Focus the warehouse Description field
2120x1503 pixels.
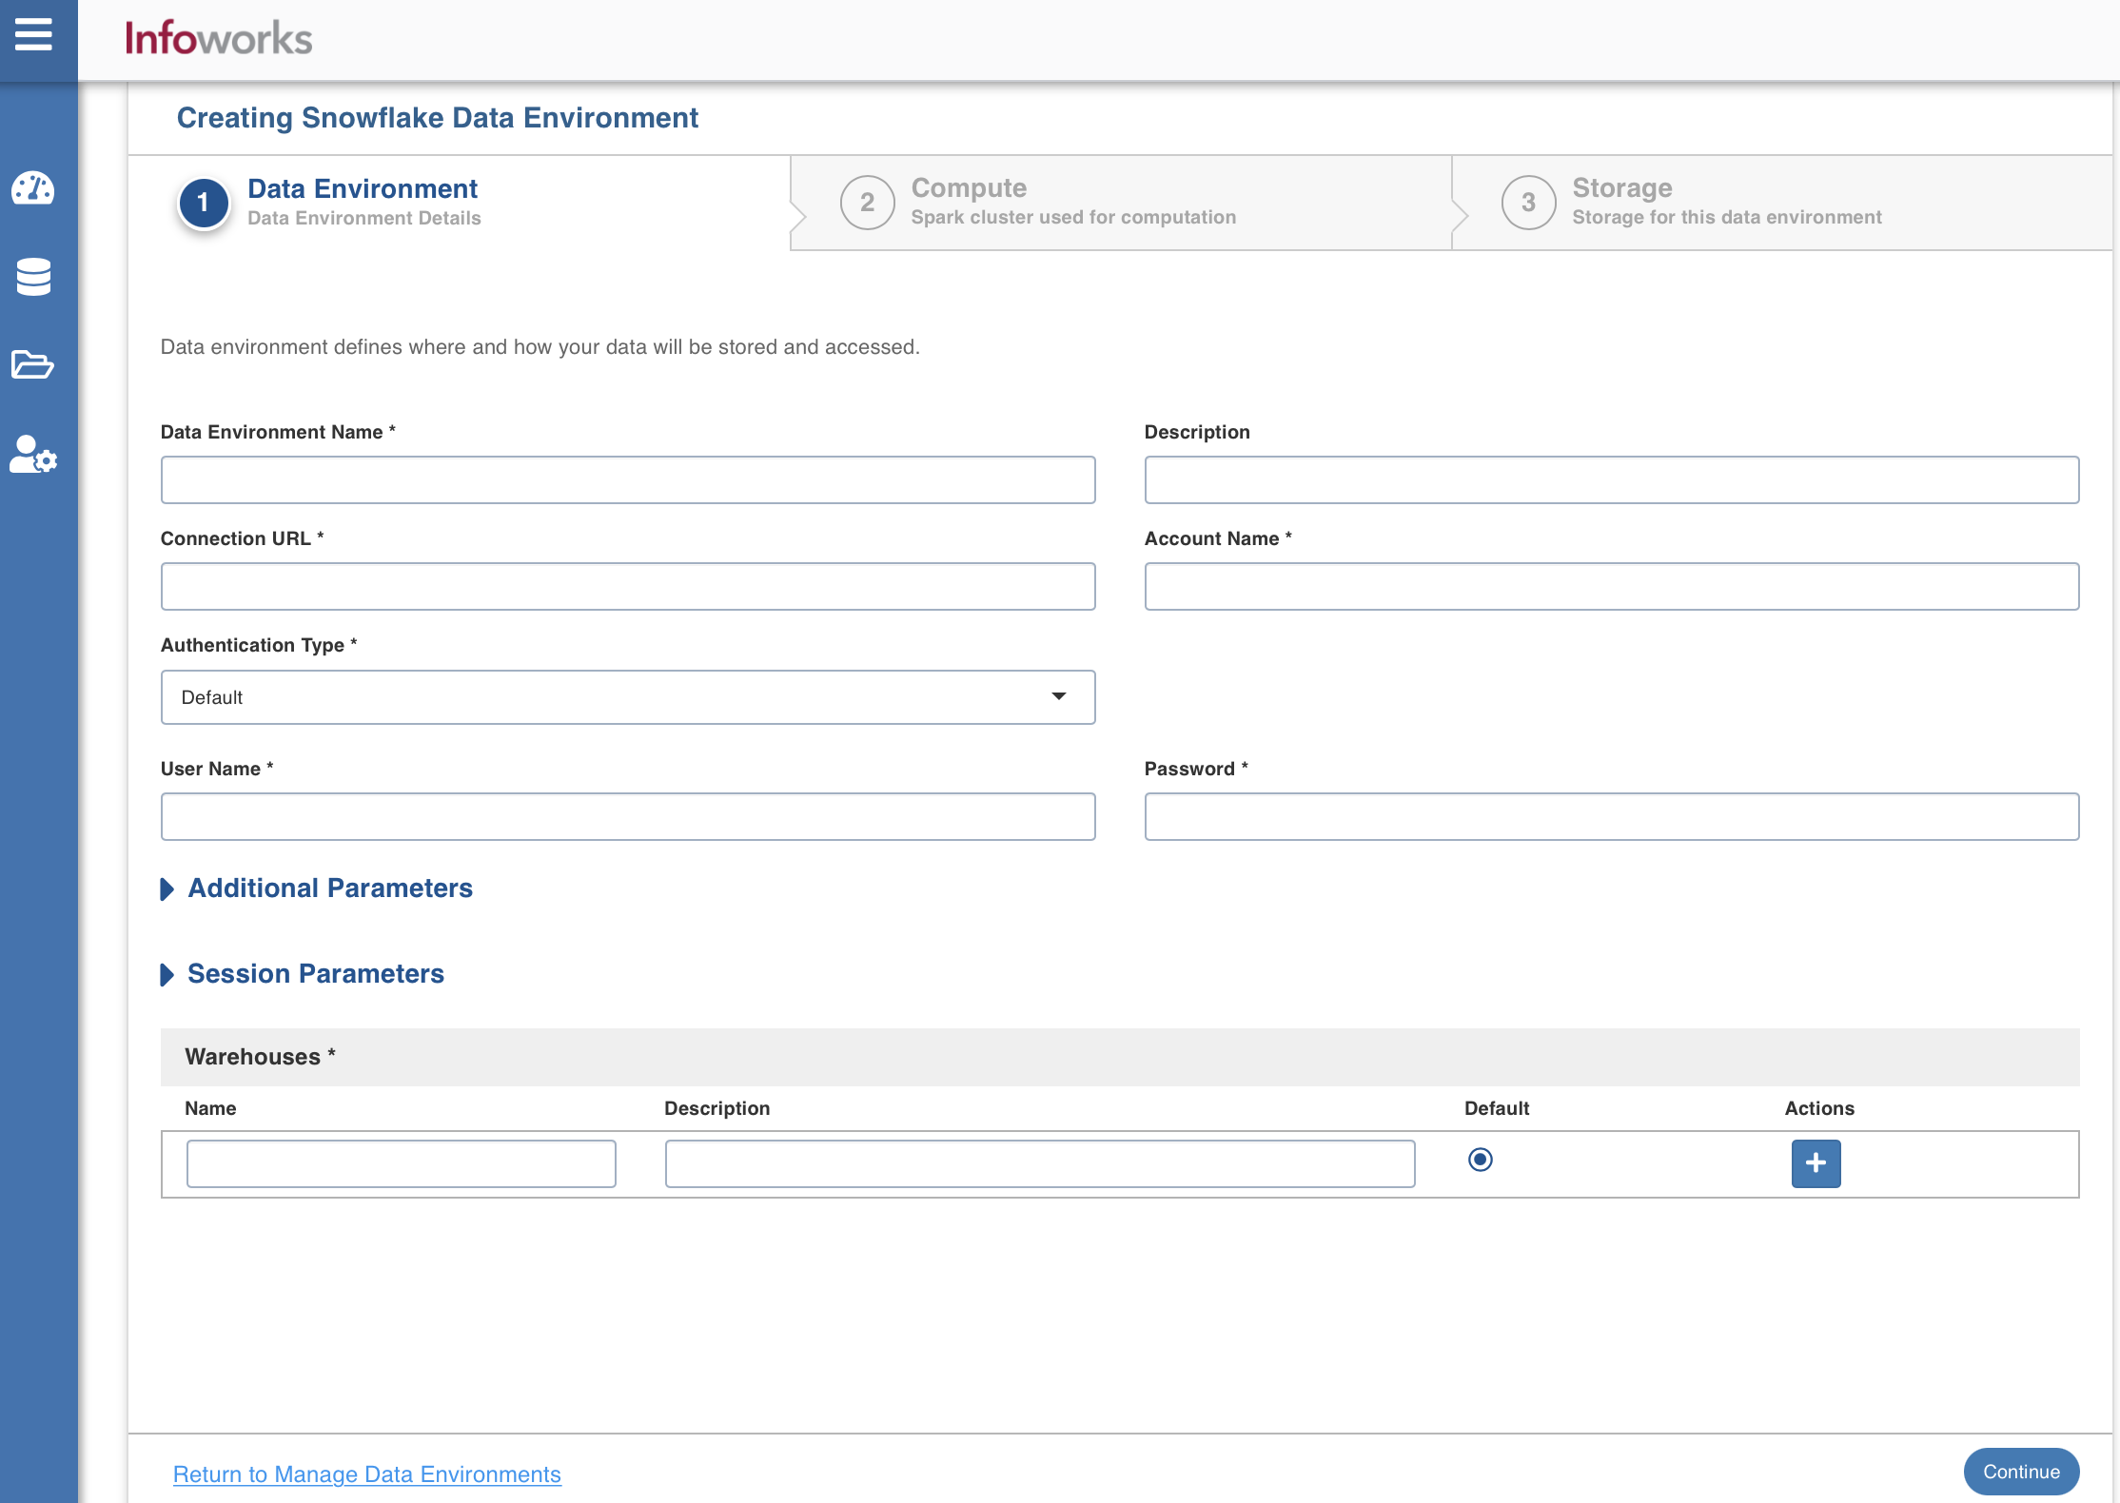(1040, 1163)
